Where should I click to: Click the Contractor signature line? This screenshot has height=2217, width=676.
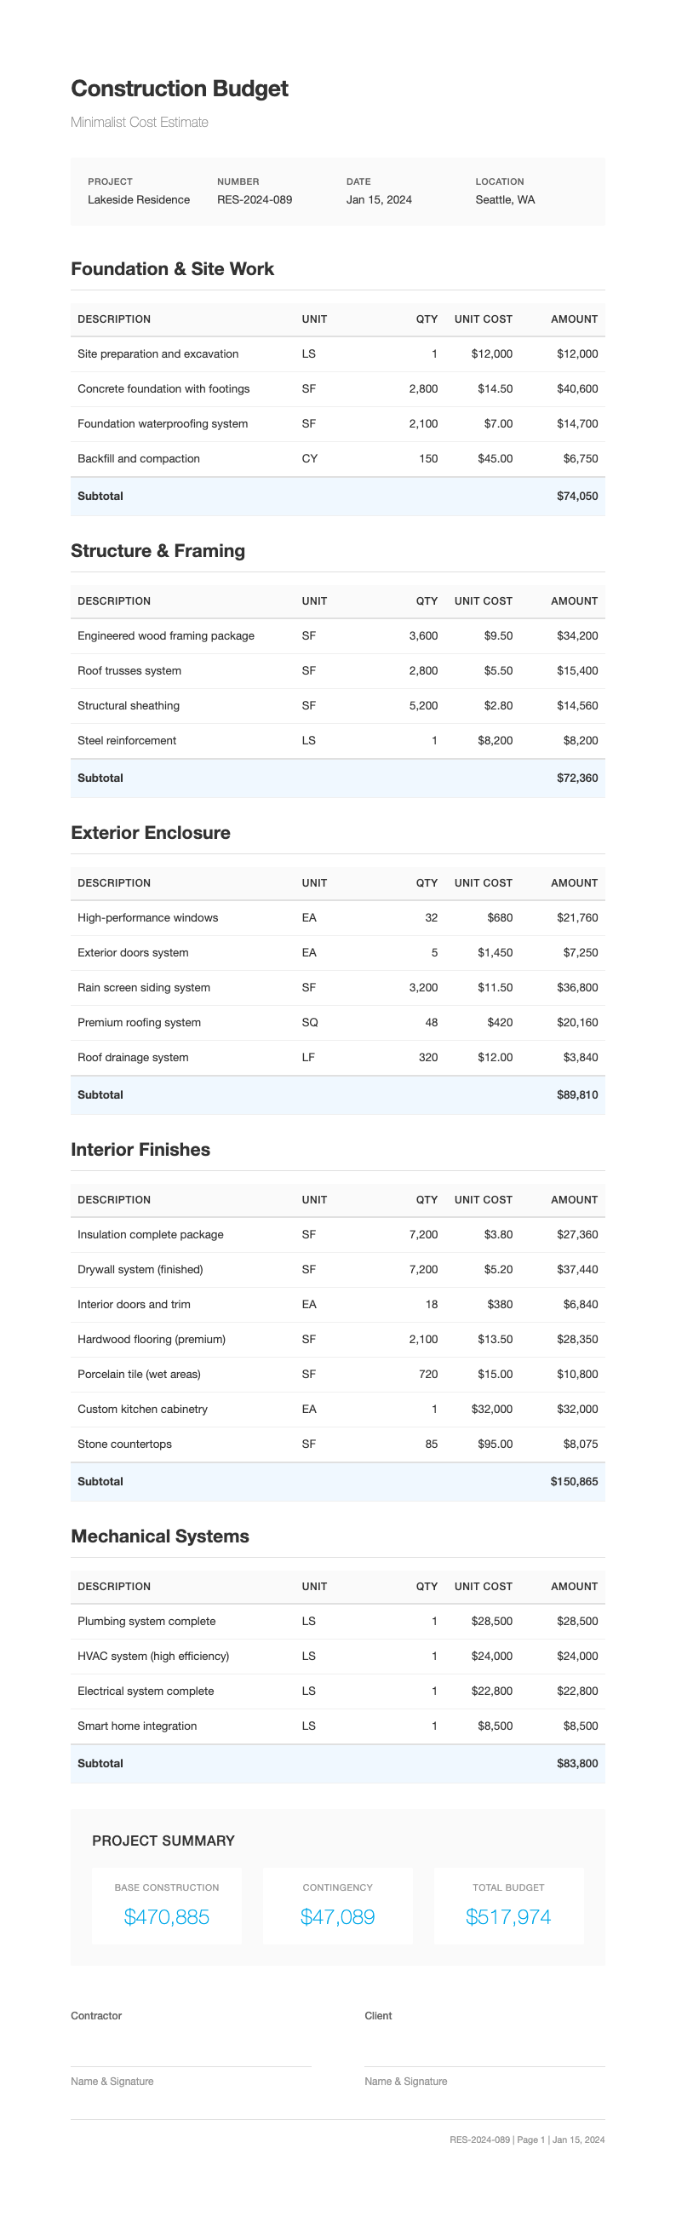pos(191,2065)
